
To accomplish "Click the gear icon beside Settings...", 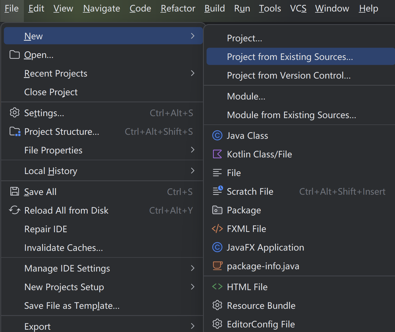I will coord(15,113).
